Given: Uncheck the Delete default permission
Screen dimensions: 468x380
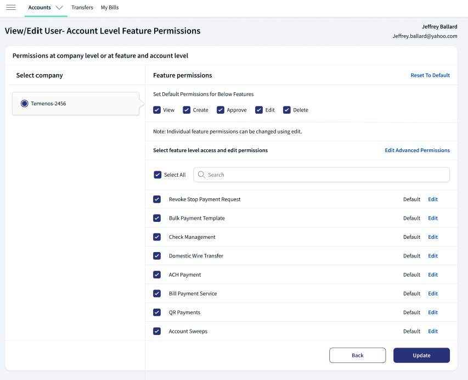Looking at the screenshot, I should click(x=287, y=110).
